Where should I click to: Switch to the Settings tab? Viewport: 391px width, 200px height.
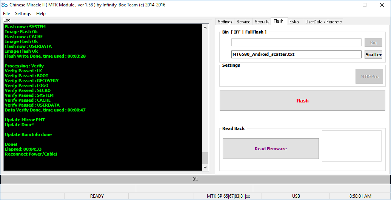coord(225,21)
